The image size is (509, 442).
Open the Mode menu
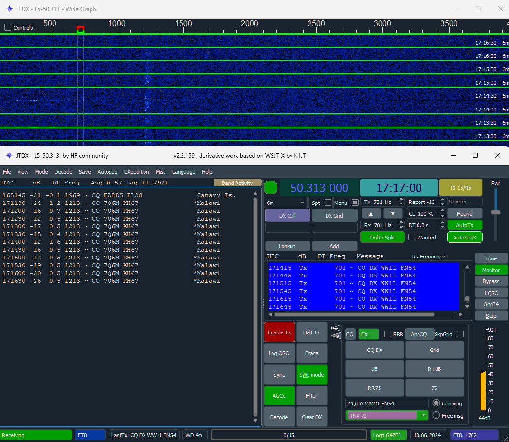coord(41,172)
